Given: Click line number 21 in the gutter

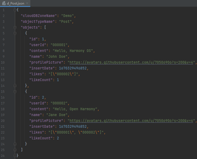Looking at the screenshot, I should tap(3, 126).
